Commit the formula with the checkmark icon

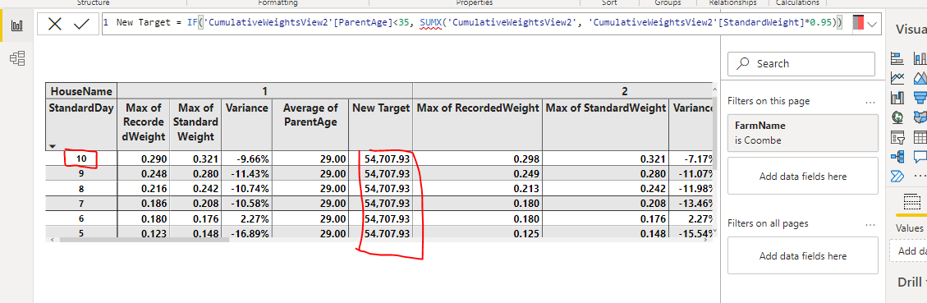[81, 24]
